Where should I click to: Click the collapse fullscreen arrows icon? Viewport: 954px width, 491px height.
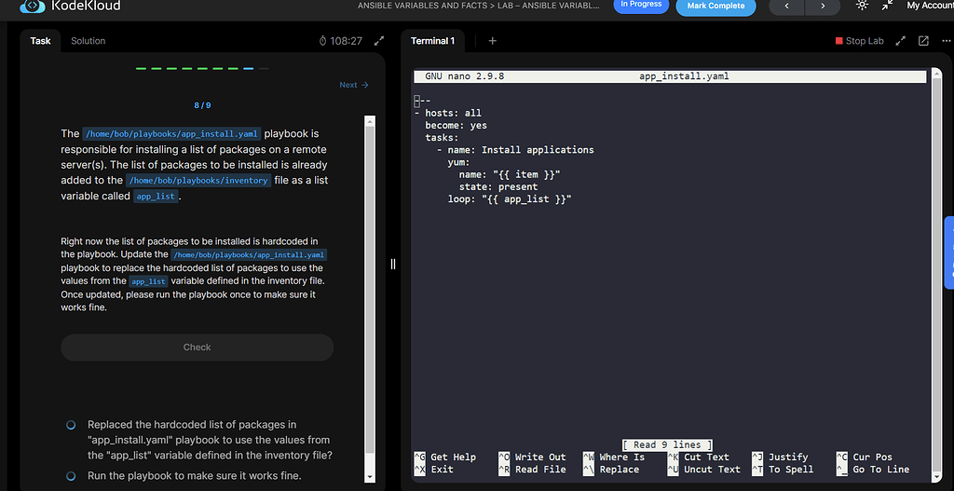888,5
